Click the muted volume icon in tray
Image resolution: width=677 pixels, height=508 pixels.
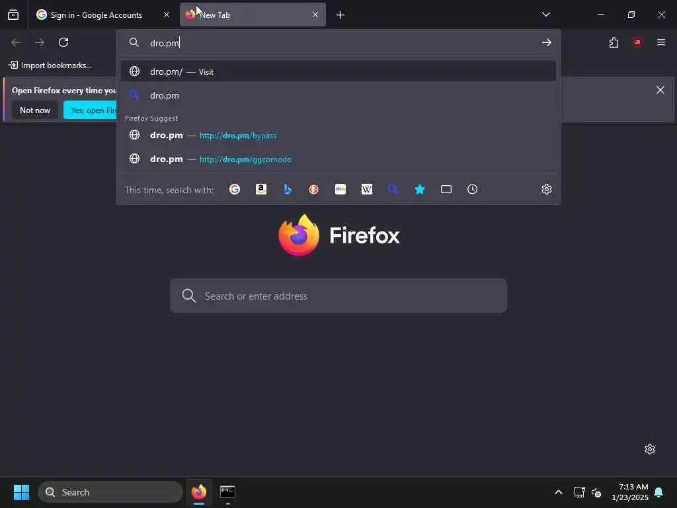pos(596,492)
